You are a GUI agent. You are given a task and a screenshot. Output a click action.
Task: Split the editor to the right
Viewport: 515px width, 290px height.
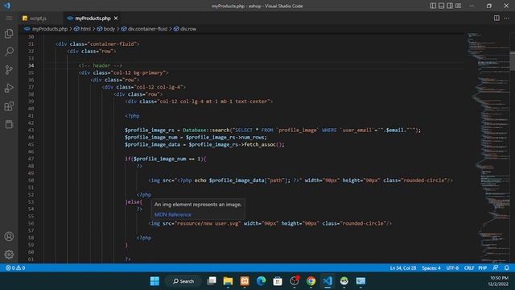[496, 18]
